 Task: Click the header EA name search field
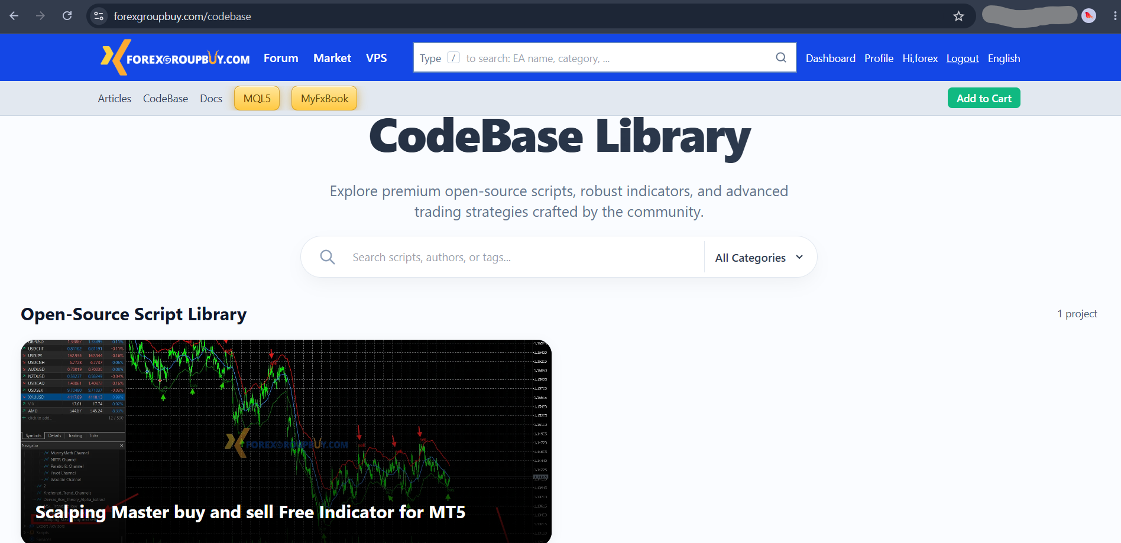tap(604, 57)
